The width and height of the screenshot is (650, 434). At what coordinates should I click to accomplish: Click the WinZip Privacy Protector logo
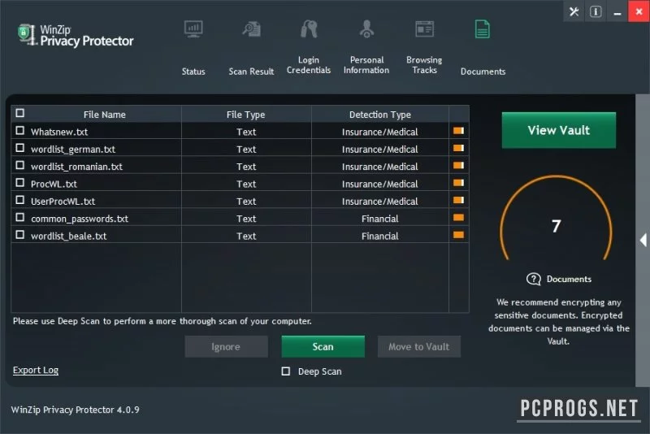click(x=76, y=35)
